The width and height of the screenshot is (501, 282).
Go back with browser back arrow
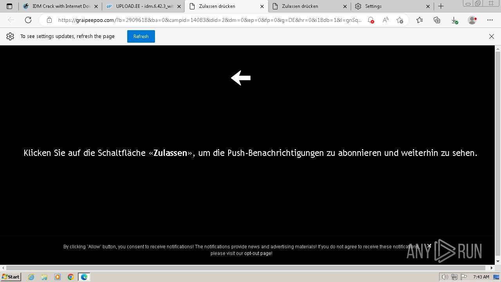click(11, 20)
